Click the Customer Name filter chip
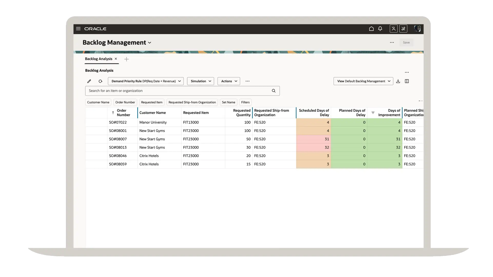Image resolution: width=493 pixels, height=277 pixels. (x=98, y=102)
